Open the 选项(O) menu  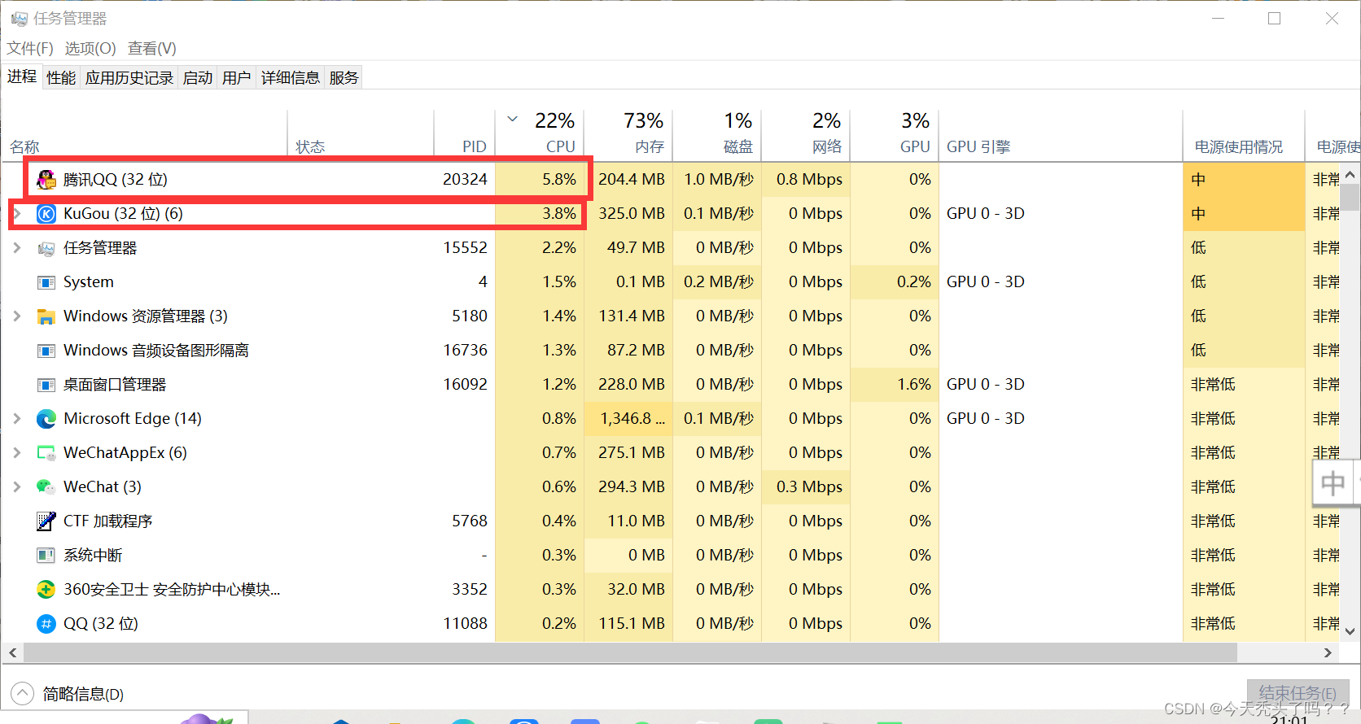click(90, 49)
